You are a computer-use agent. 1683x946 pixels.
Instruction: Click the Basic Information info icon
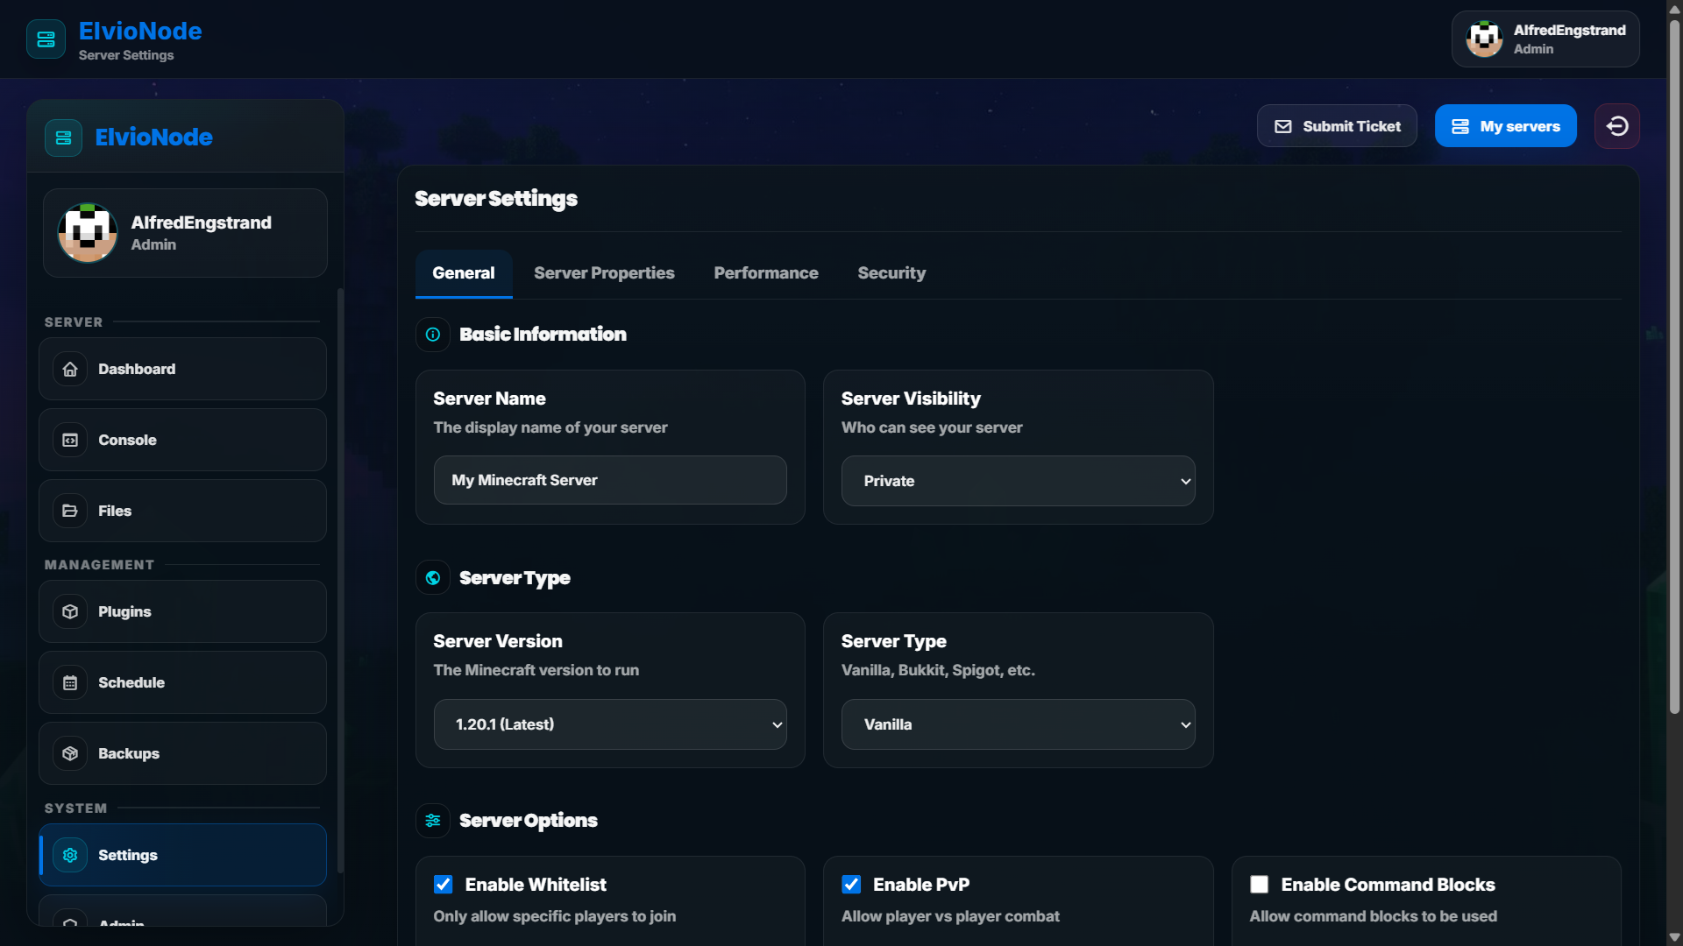[433, 334]
